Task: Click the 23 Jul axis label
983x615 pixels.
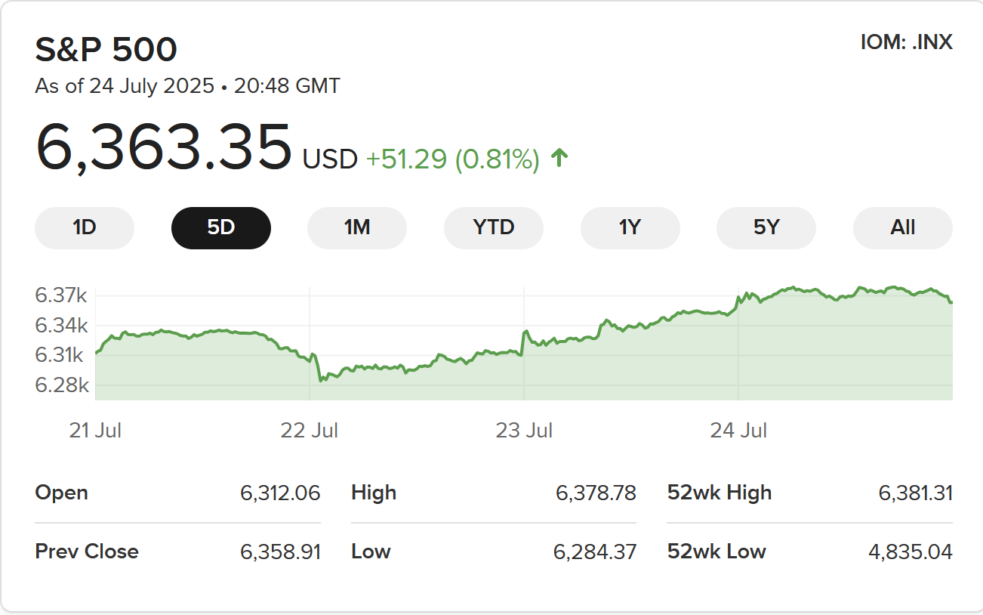Action: click(x=524, y=431)
